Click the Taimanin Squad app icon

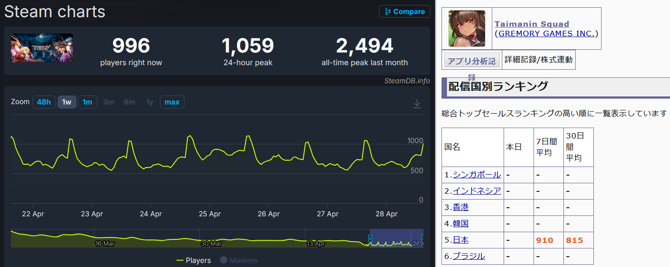[466, 29]
